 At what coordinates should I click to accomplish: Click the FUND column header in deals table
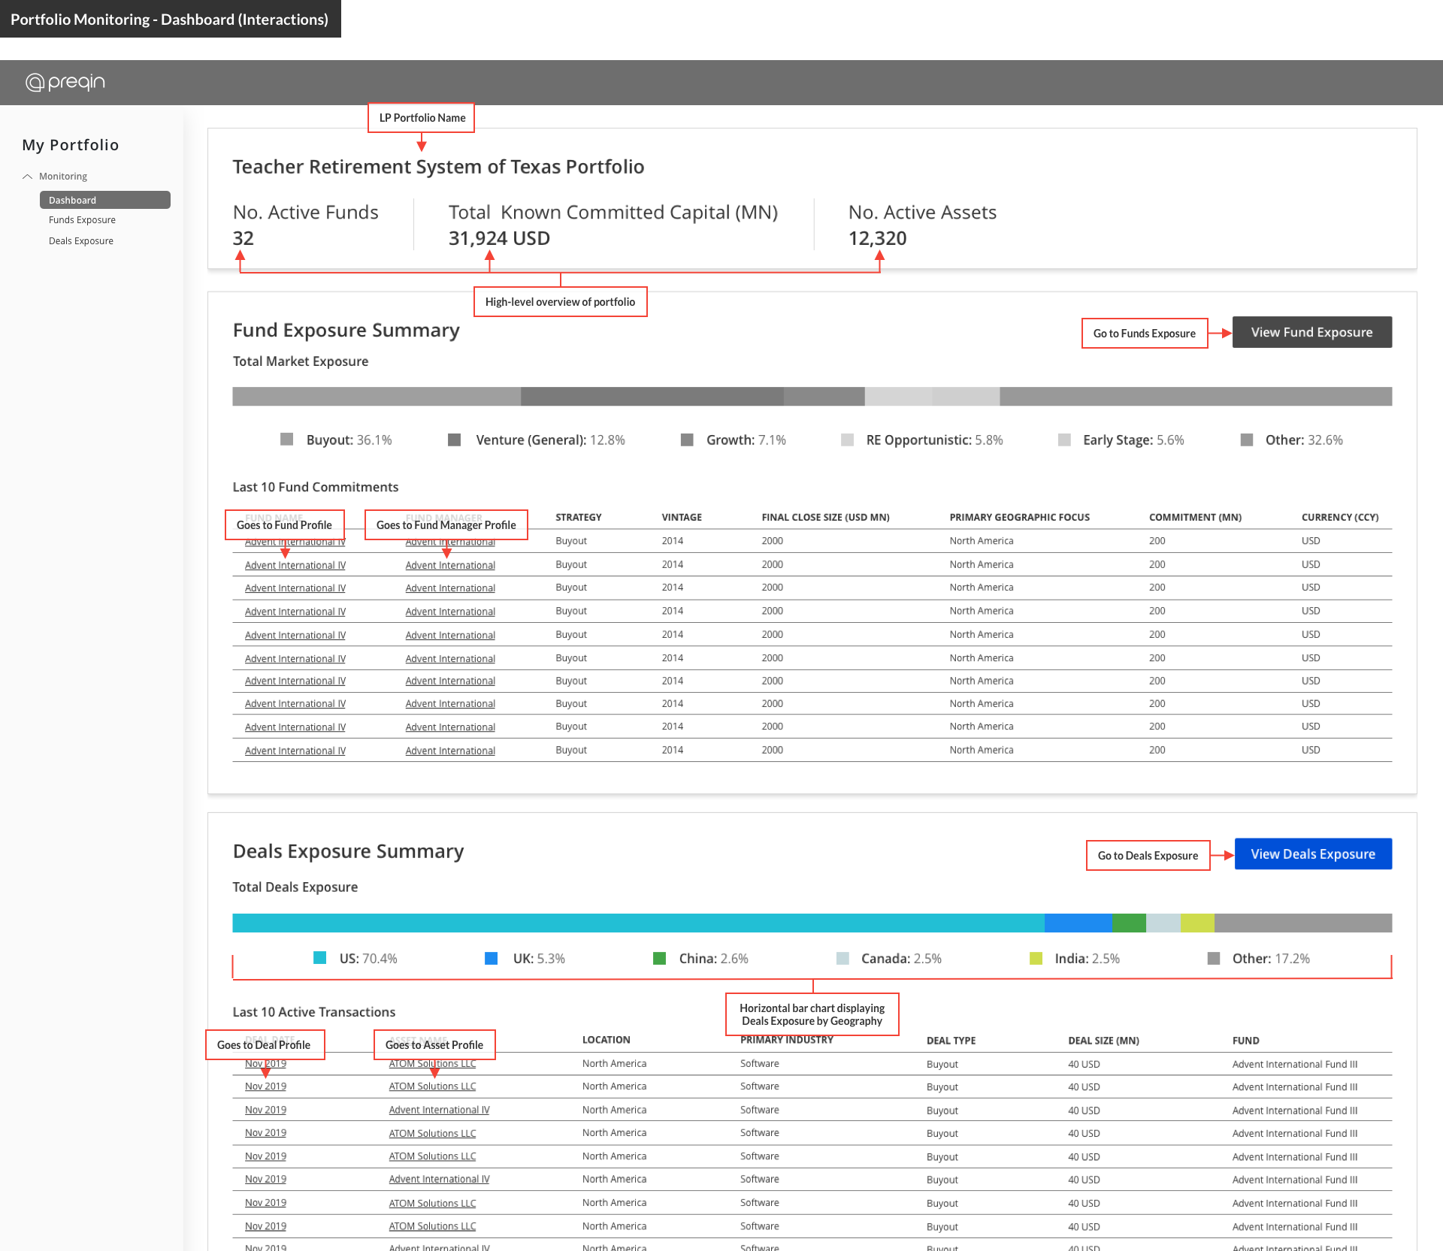[1245, 1041]
